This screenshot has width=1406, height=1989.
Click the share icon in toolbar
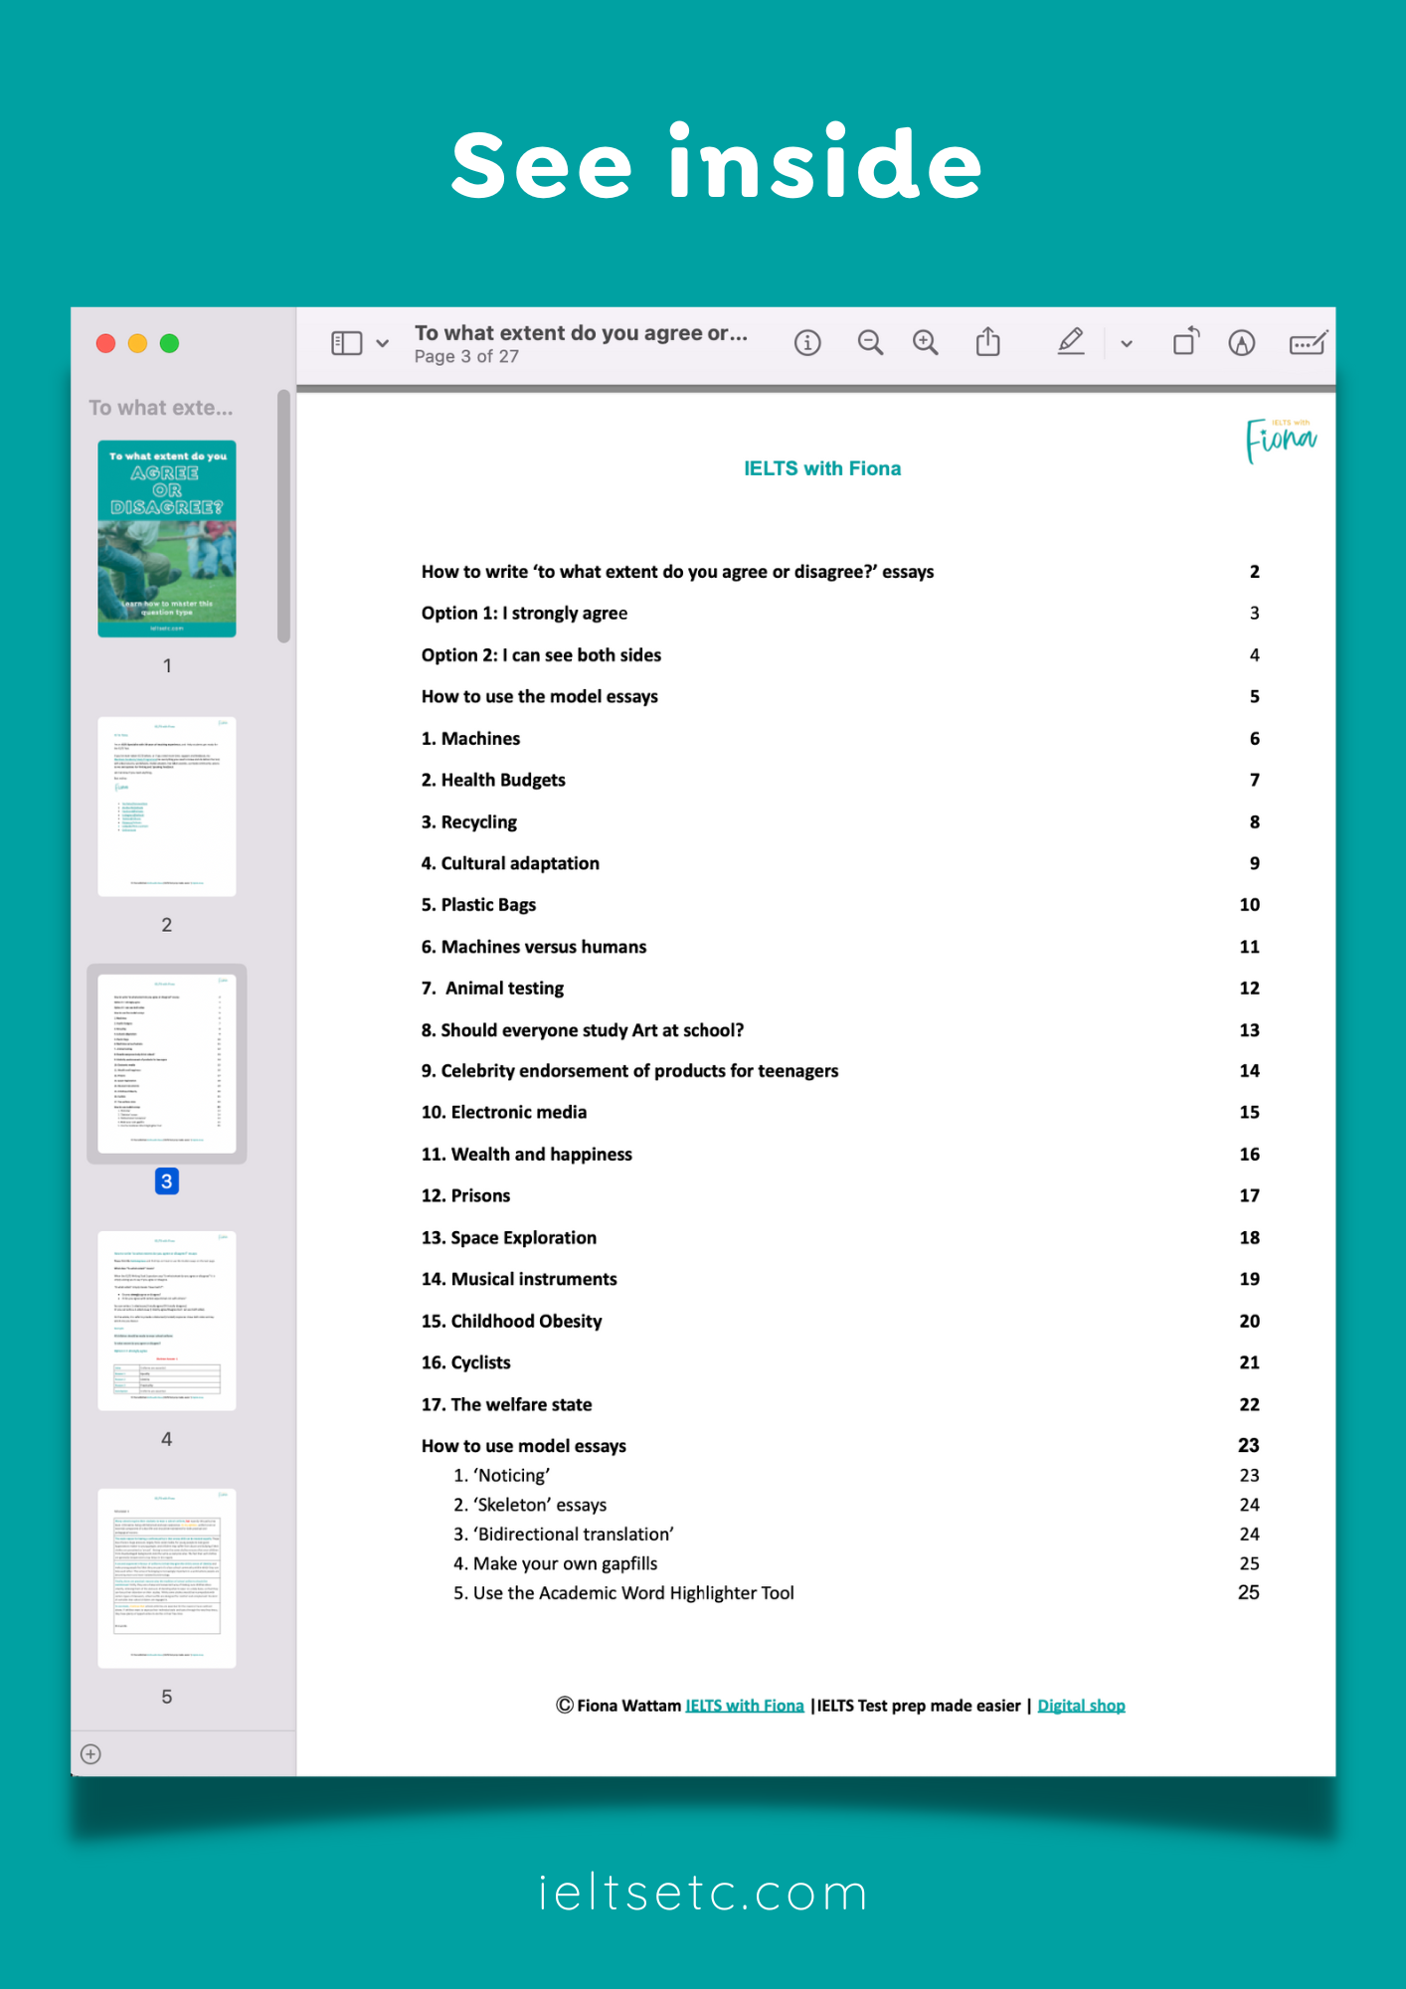pyautogui.click(x=987, y=342)
